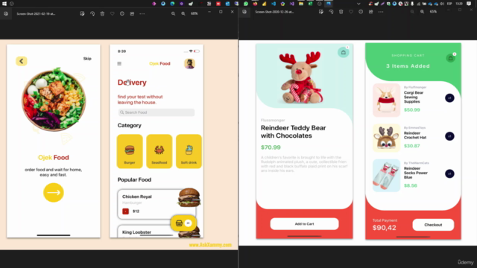Open the collection view icon in left window

[x=6, y=13]
